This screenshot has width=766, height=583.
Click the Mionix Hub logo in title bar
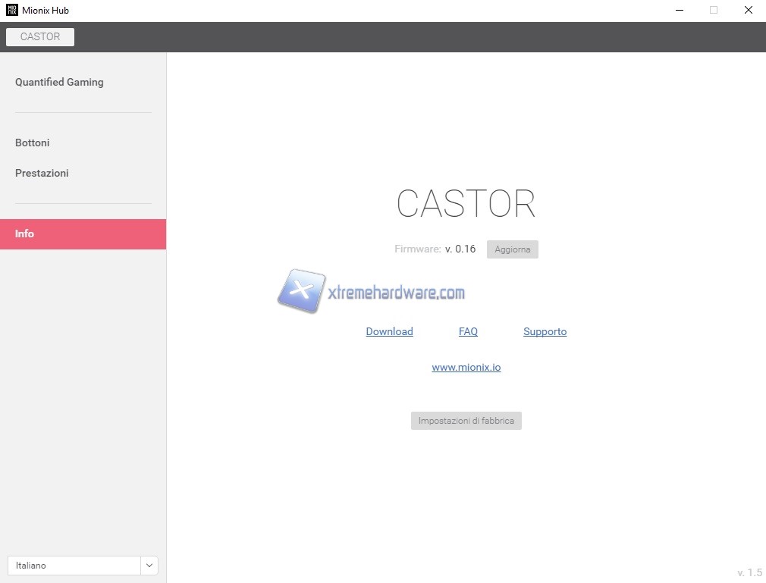11,11
